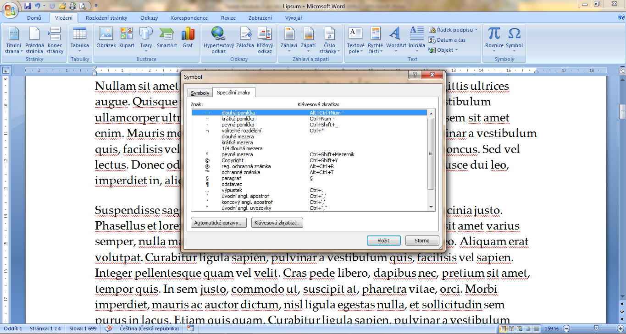Switch to the Korespondence tab
This screenshot has height=334, width=626.
point(189,18)
